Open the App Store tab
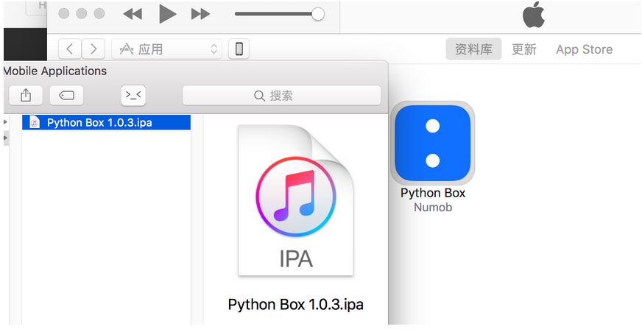This screenshot has height=332, width=642. click(584, 49)
